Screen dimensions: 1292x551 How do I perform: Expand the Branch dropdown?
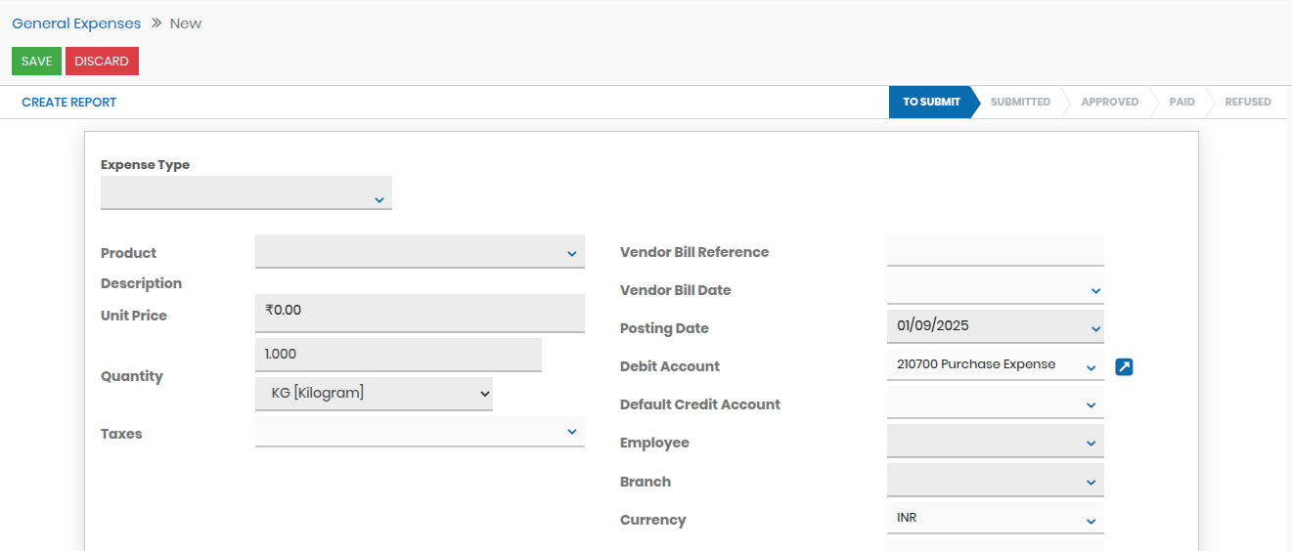click(x=995, y=480)
